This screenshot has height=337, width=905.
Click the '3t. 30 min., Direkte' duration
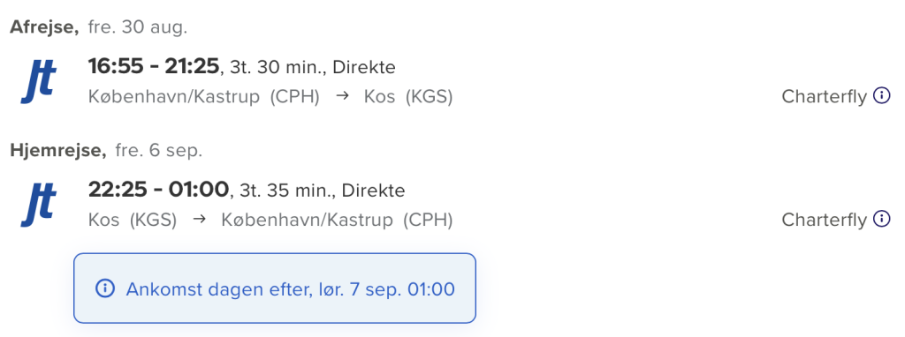pos(313,68)
